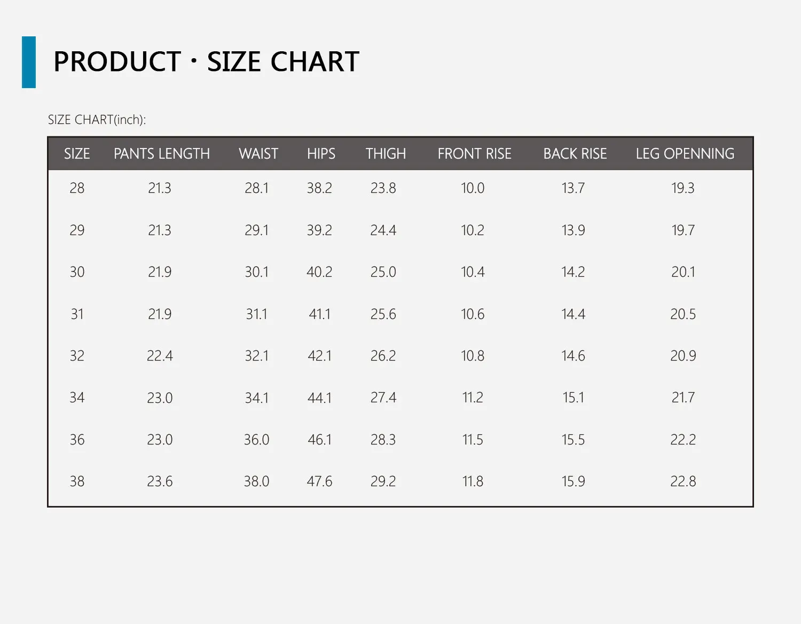
Task: Click the FRONT RISE column header
Action: [474, 154]
